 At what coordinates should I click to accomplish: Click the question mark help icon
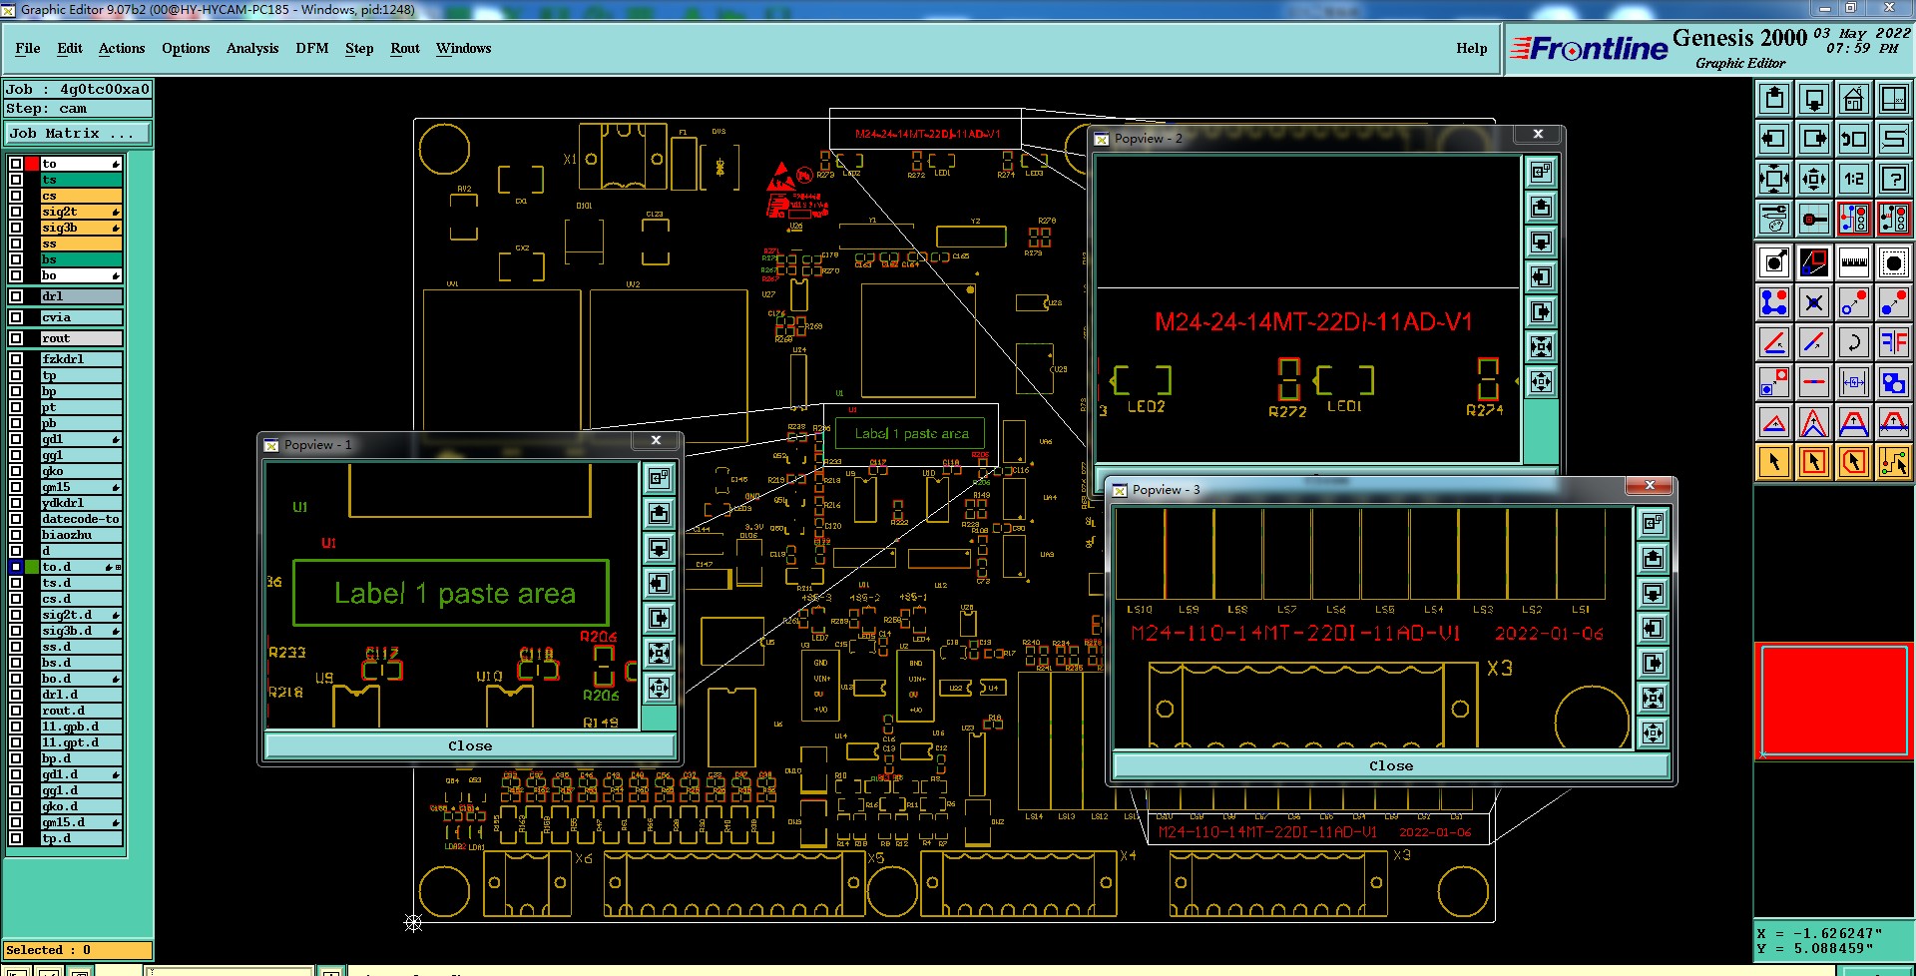pyautogui.click(x=1894, y=179)
